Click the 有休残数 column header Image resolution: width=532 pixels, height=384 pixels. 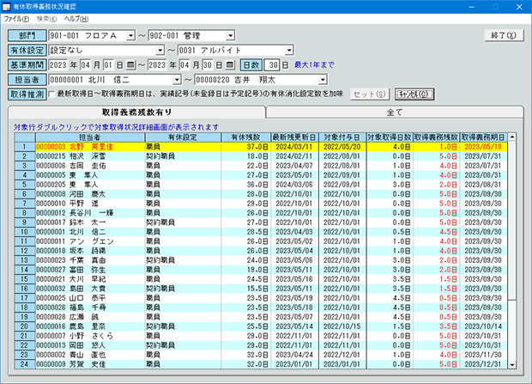pos(245,137)
